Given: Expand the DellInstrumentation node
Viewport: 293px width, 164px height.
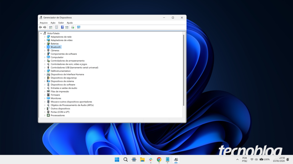Looking at the screenshot, I should coord(45,71).
